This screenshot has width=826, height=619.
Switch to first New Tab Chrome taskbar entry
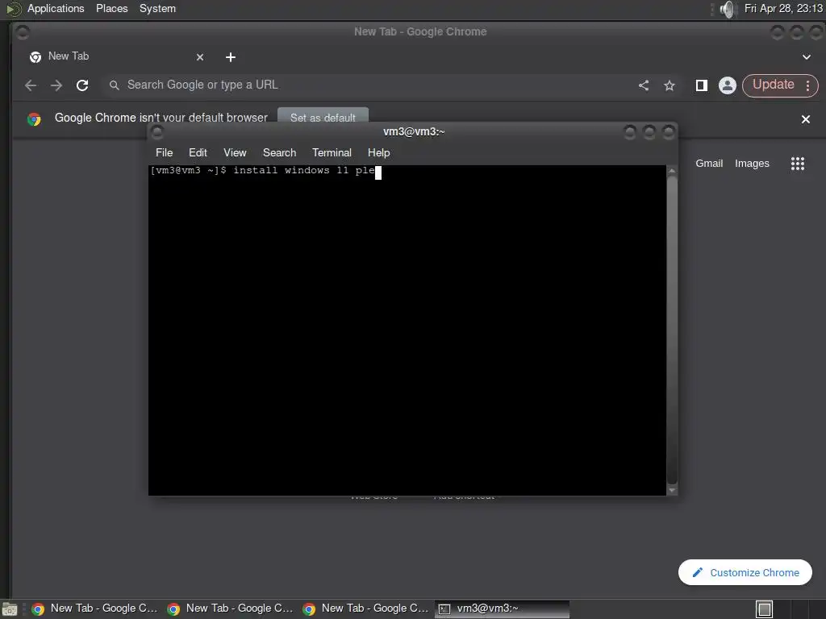tap(95, 609)
